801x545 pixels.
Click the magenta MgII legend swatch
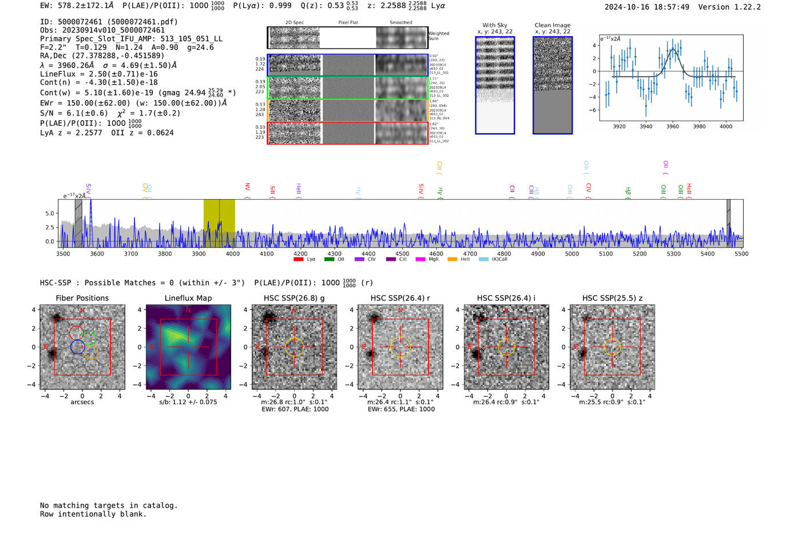(x=421, y=259)
